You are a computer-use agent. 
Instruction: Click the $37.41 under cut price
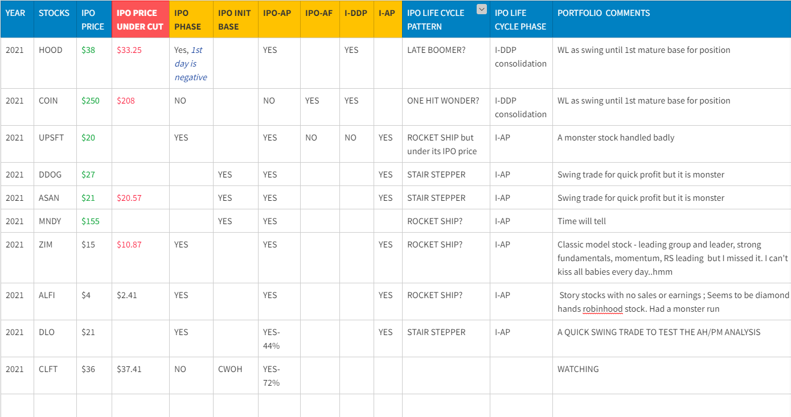coord(129,369)
